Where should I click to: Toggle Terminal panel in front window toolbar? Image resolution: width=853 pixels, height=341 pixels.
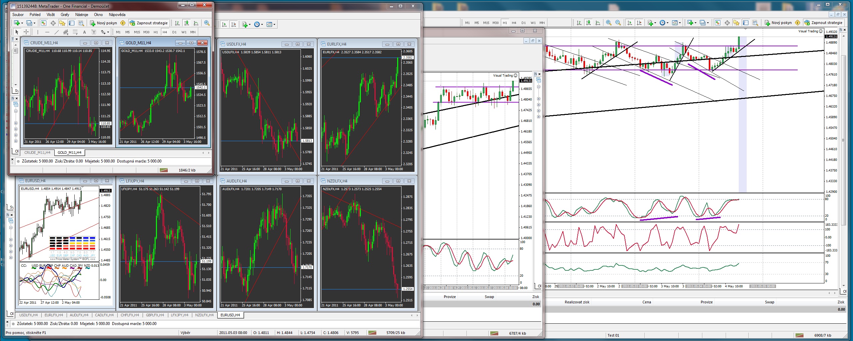point(72,23)
